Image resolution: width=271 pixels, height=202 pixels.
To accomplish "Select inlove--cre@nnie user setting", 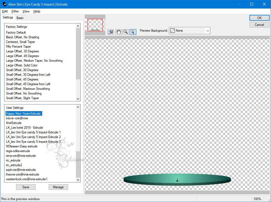I will click(17, 118).
